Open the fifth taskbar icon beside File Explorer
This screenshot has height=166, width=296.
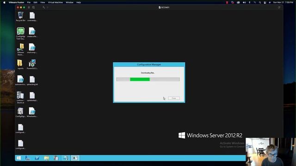click(x=56, y=158)
